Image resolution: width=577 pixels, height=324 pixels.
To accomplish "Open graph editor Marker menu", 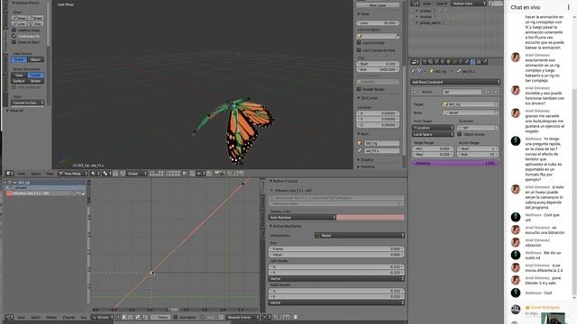I will pyautogui.click(x=51, y=317).
